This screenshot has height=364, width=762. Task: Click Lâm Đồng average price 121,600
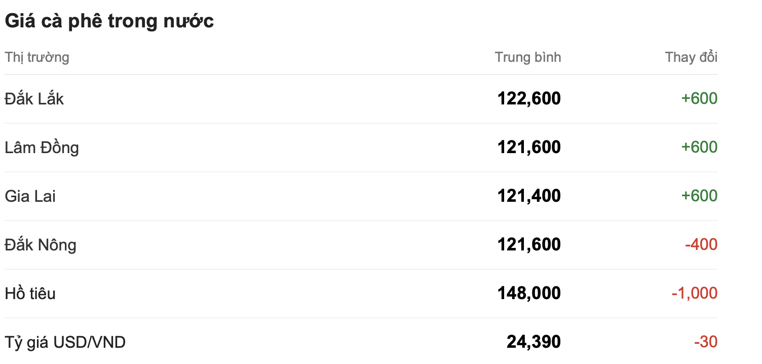coord(529,148)
